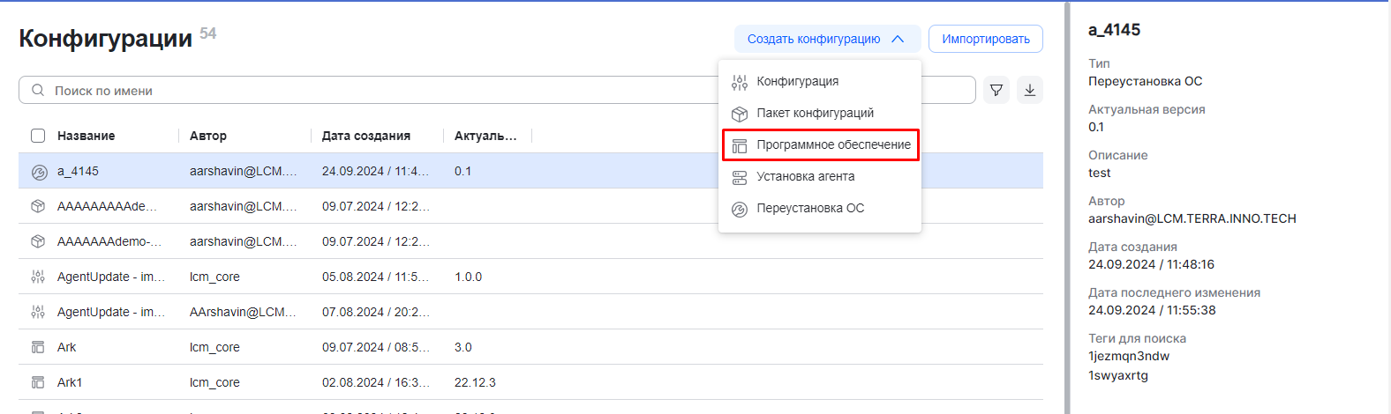
Task: Select Программное обеспечение in dropdown menu
Action: (833, 144)
